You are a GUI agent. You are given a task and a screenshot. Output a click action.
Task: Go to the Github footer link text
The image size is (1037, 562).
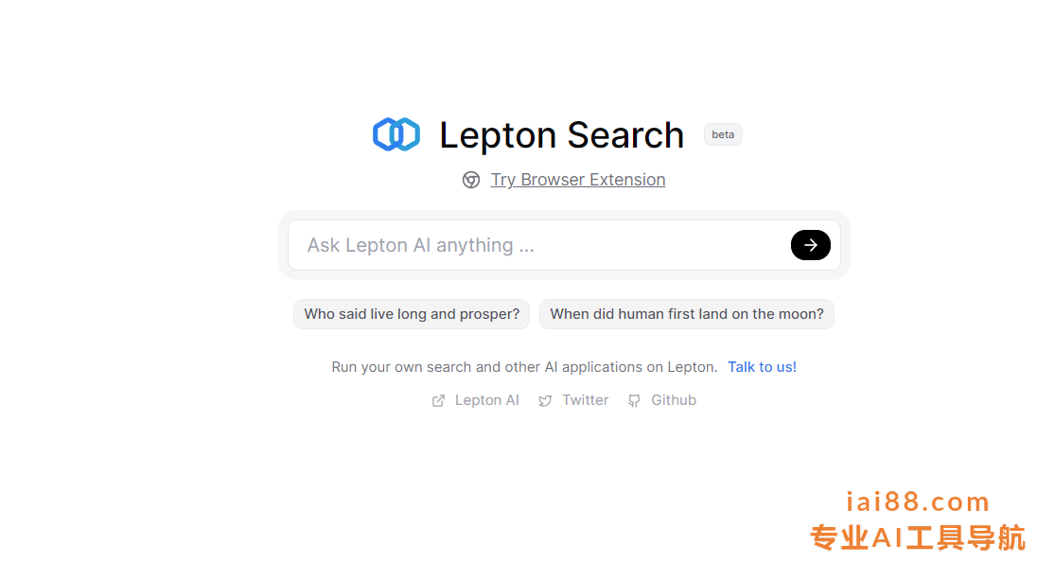click(674, 400)
